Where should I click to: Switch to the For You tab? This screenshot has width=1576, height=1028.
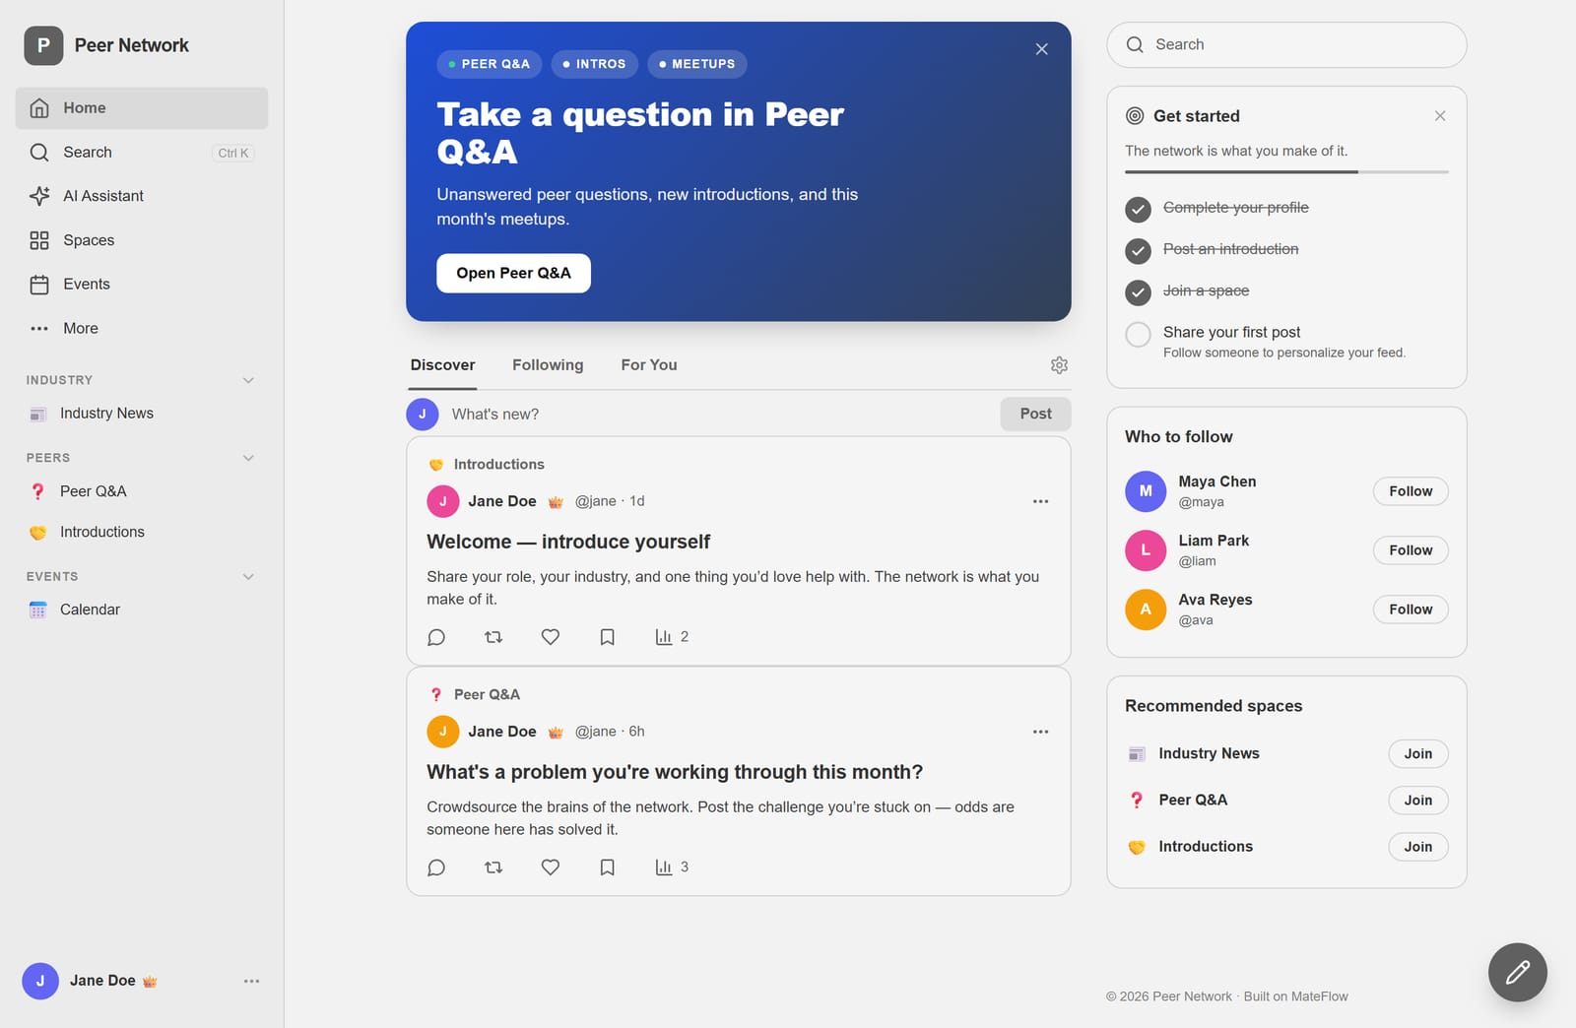649,365
